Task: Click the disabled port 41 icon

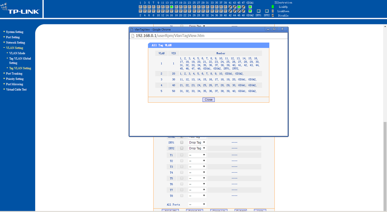Action: point(230,7)
